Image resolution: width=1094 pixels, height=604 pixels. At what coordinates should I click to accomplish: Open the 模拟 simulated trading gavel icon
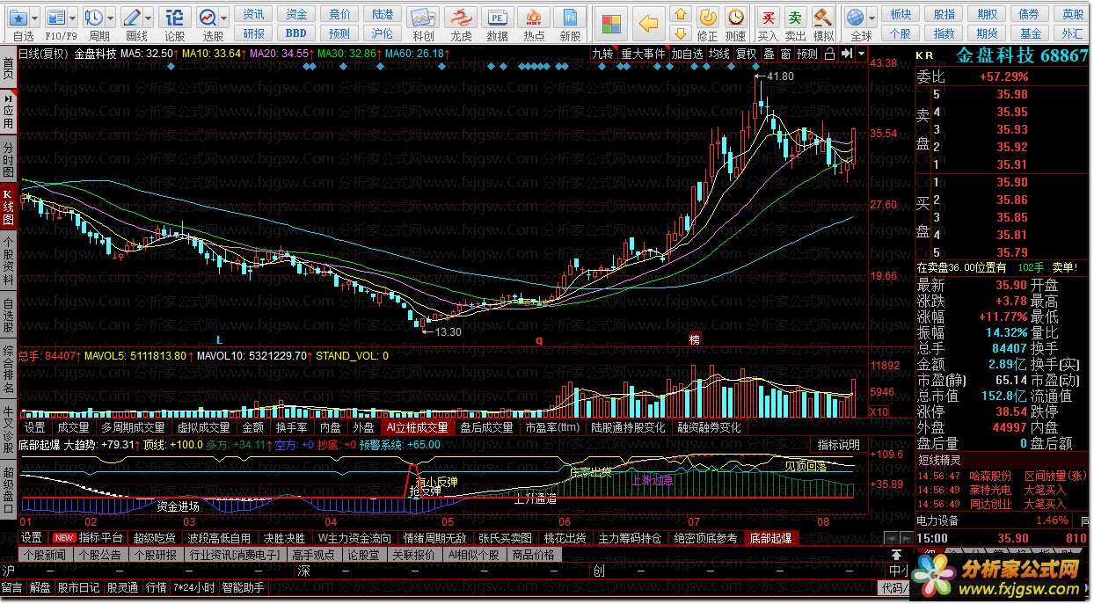pos(823,18)
